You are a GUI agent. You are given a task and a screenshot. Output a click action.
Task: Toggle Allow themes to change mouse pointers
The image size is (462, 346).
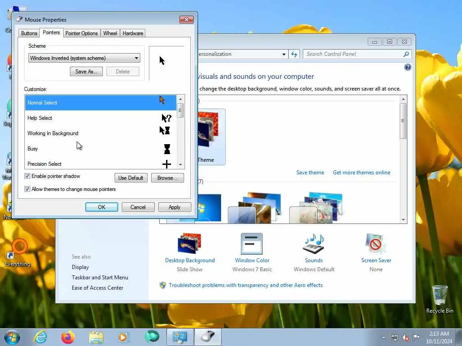point(28,189)
